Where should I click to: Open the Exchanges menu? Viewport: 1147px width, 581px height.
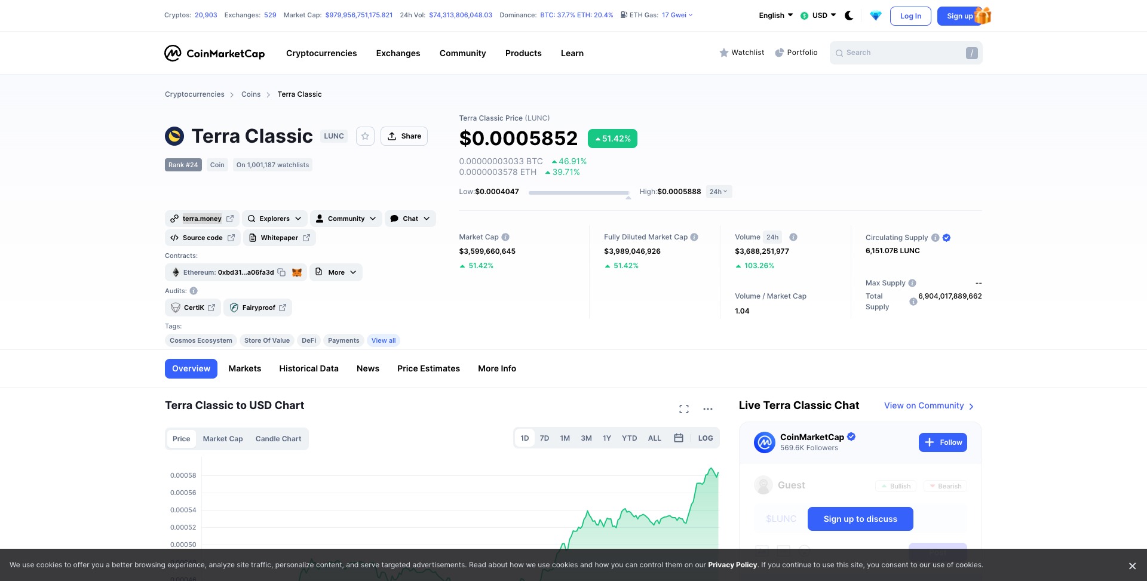pos(398,53)
